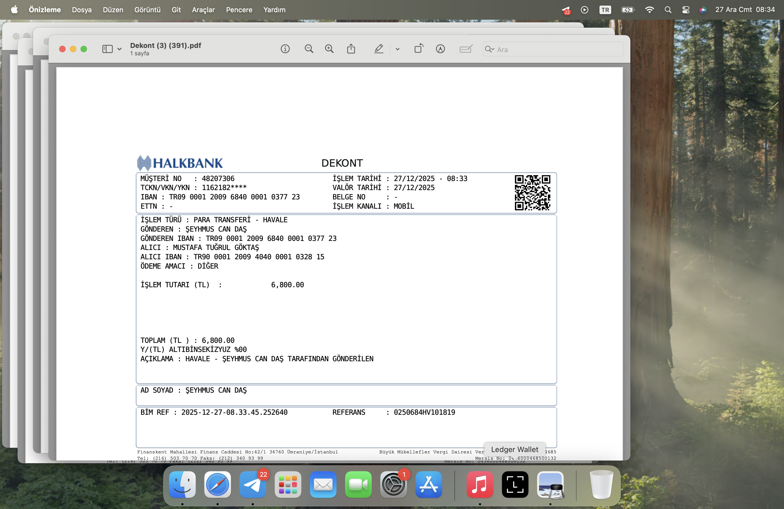Expand sidebar view options chevron
This screenshot has height=509, width=784.
click(119, 49)
